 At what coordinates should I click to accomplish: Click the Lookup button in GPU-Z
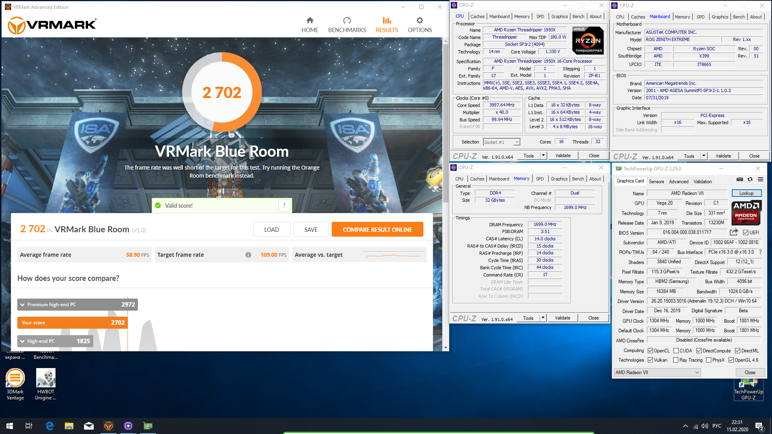click(x=746, y=193)
